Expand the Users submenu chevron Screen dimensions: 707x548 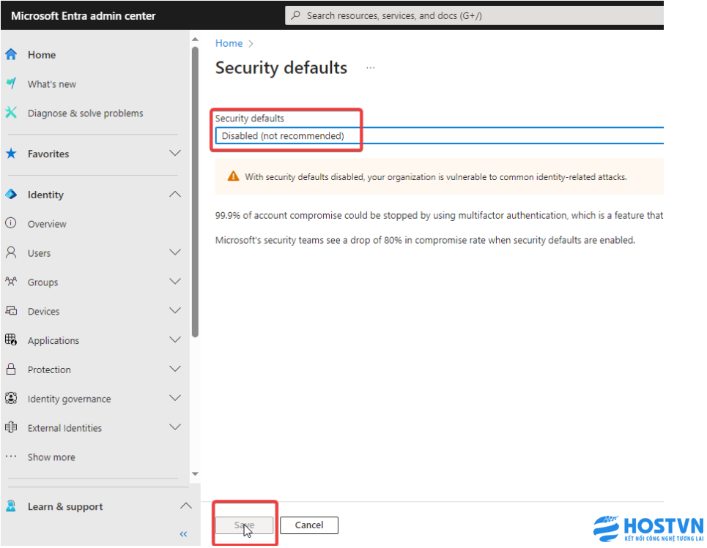[175, 252]
